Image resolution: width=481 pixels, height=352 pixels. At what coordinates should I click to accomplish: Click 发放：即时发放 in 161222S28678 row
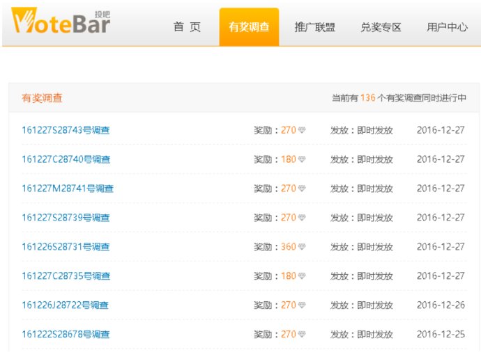click(362, 334)
